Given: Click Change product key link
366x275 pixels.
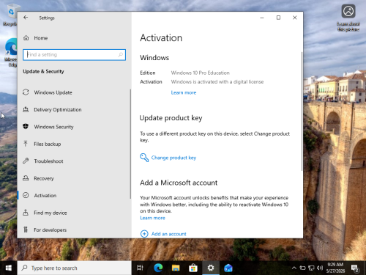Looking at the screenshot, I should click(173, 158).
